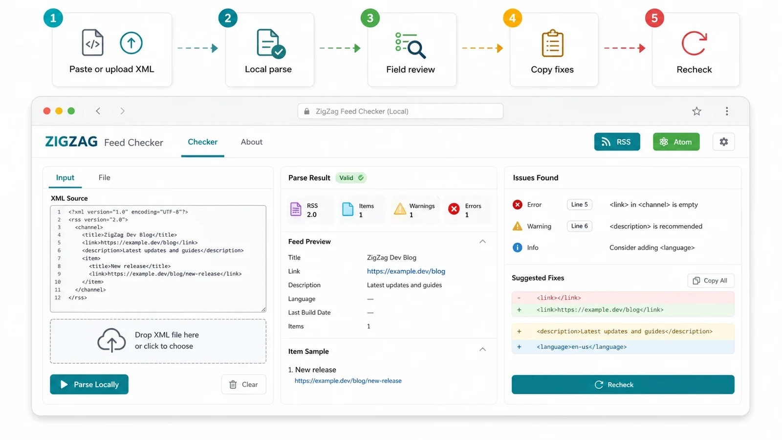
Task: Click the "Consider adding <language>" message
Action: 652,248
